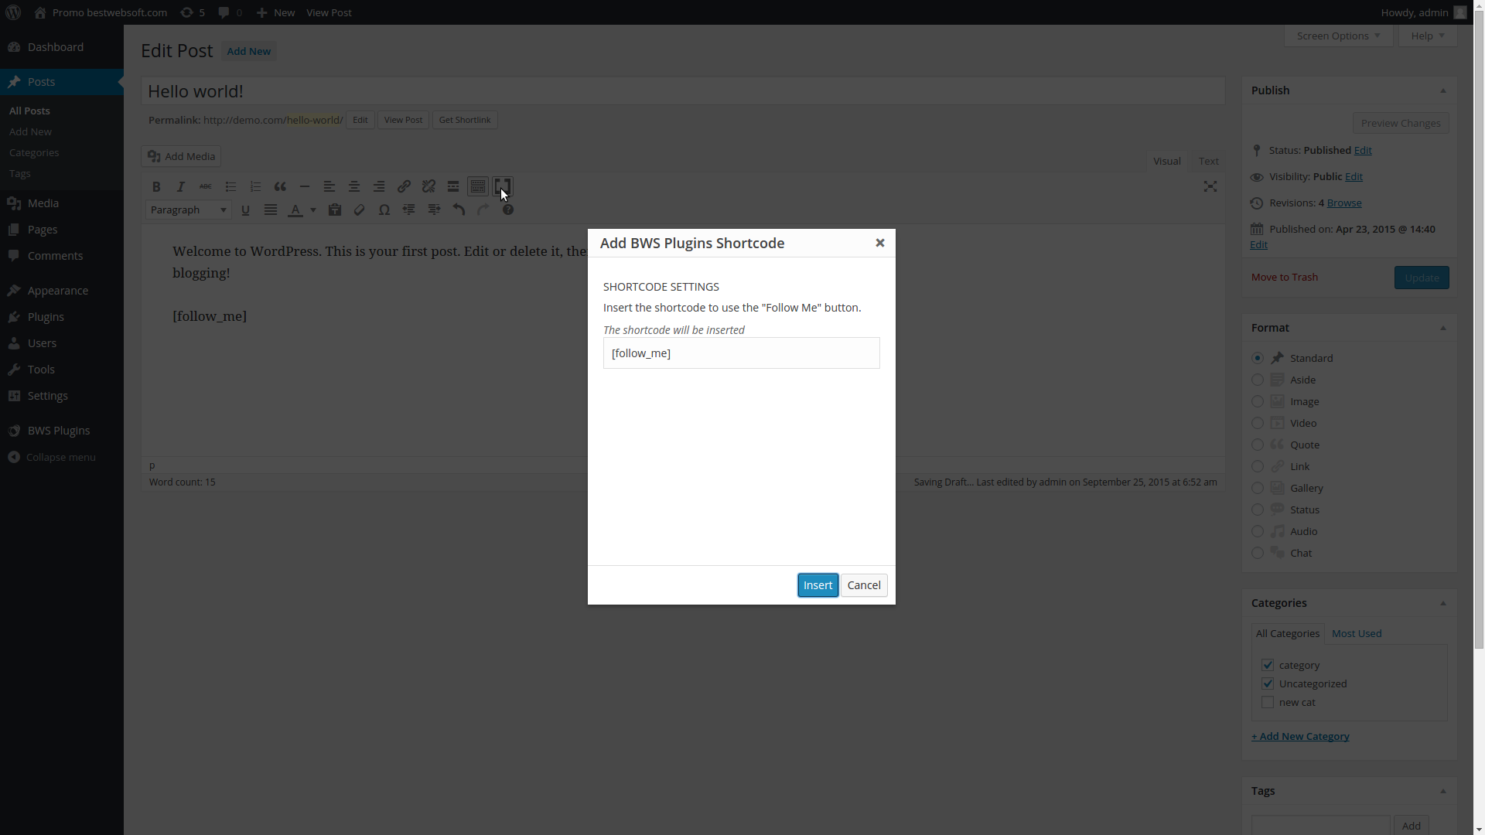This screenshot has width=1485, height=835.
Task: Open text color picker arrow
Action: coord(313,210)
